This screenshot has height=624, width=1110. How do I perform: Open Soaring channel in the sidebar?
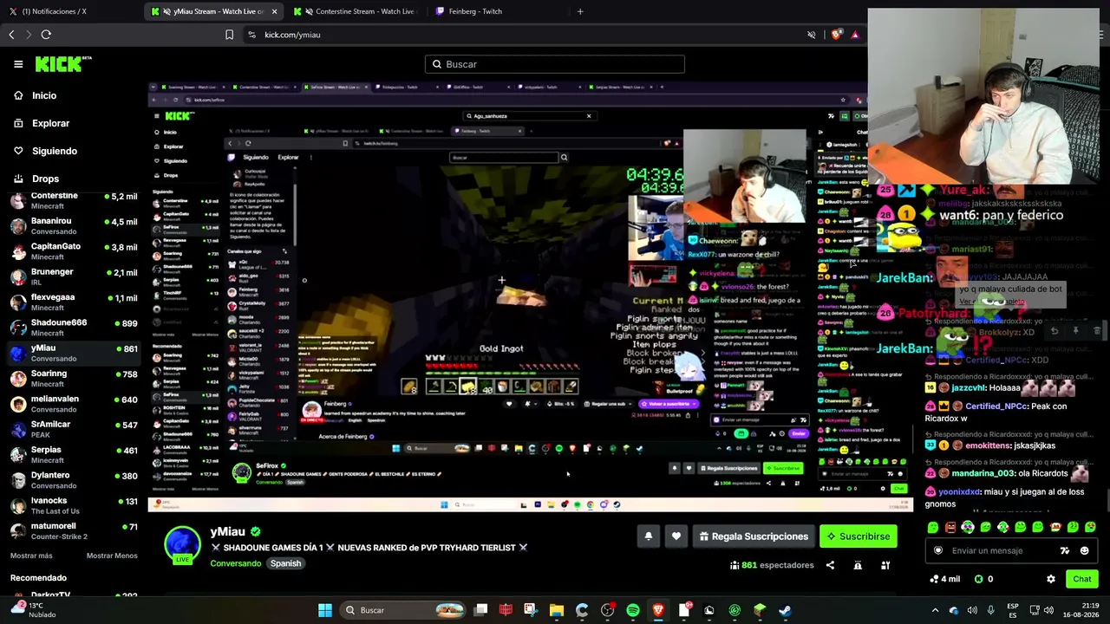74,379
